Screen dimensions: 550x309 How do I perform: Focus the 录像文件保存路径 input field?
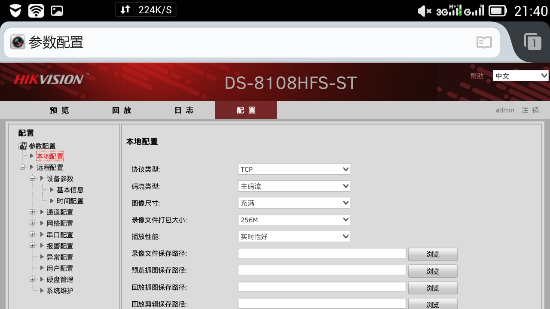[x=322, y=253]
